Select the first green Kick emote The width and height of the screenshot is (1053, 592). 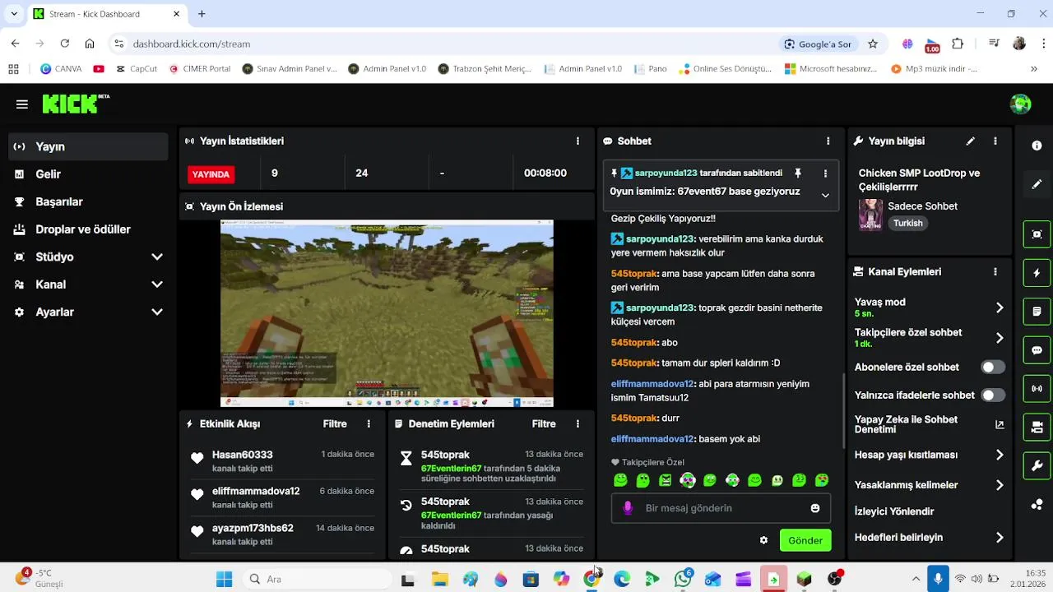pyautogui.click(x=620, y=480)
